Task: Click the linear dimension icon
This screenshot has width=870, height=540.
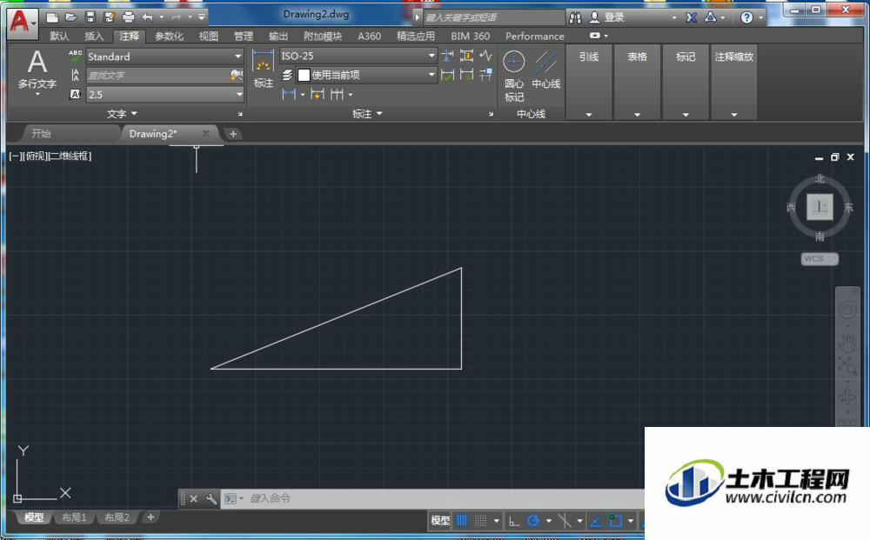Action: coord(289,94)
